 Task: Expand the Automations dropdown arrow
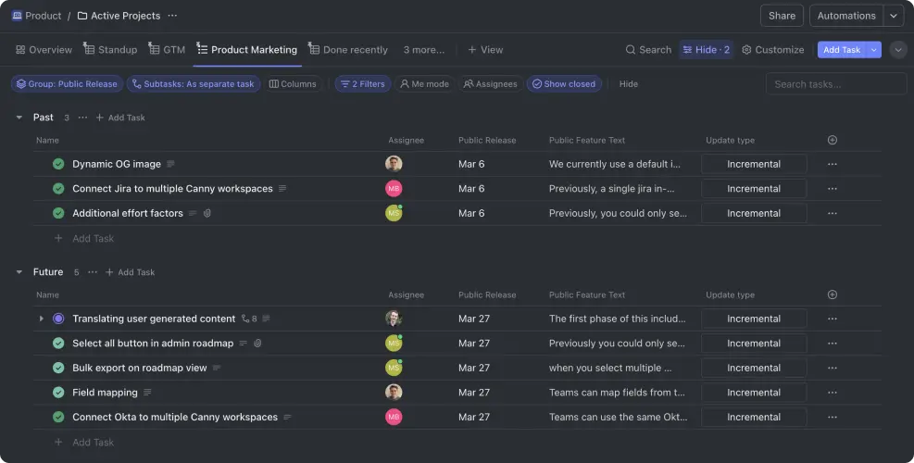[x=894, y=16]
